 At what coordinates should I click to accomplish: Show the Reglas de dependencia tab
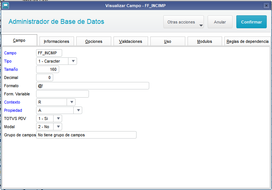click(x=247, y=41)
